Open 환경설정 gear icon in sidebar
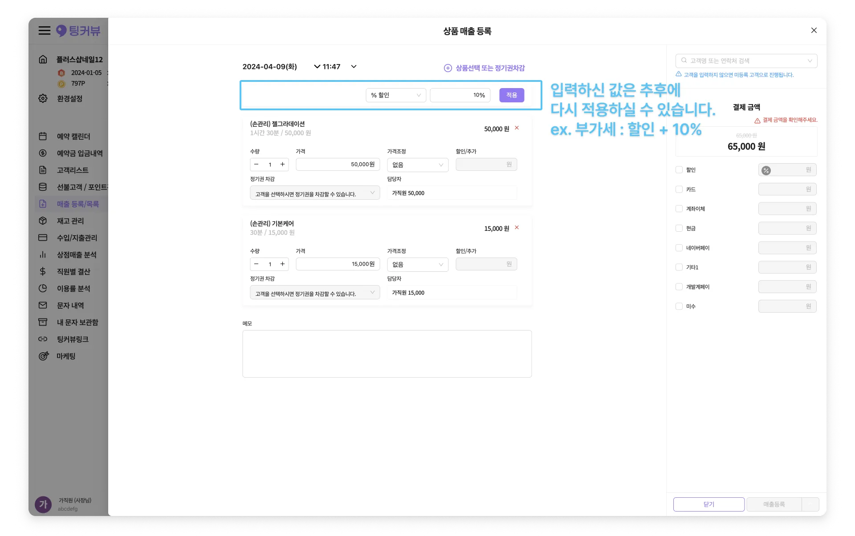 click(43, 98)
